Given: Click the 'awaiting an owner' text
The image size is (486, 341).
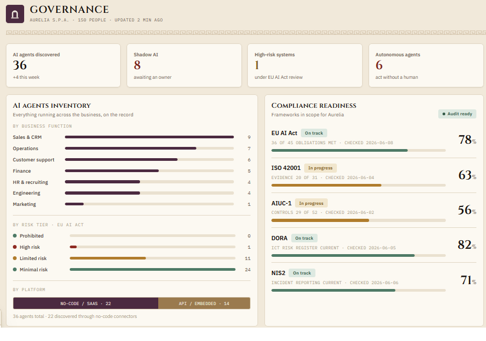Looking at the screenshot, I should [152, 77].
